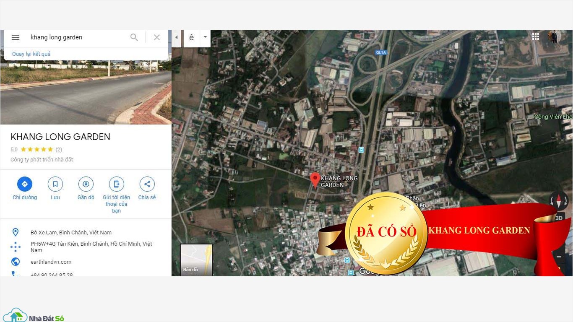573x322 pixels.
Task: Focus the 'khang long garden' search field
Action: pos(78,37)
